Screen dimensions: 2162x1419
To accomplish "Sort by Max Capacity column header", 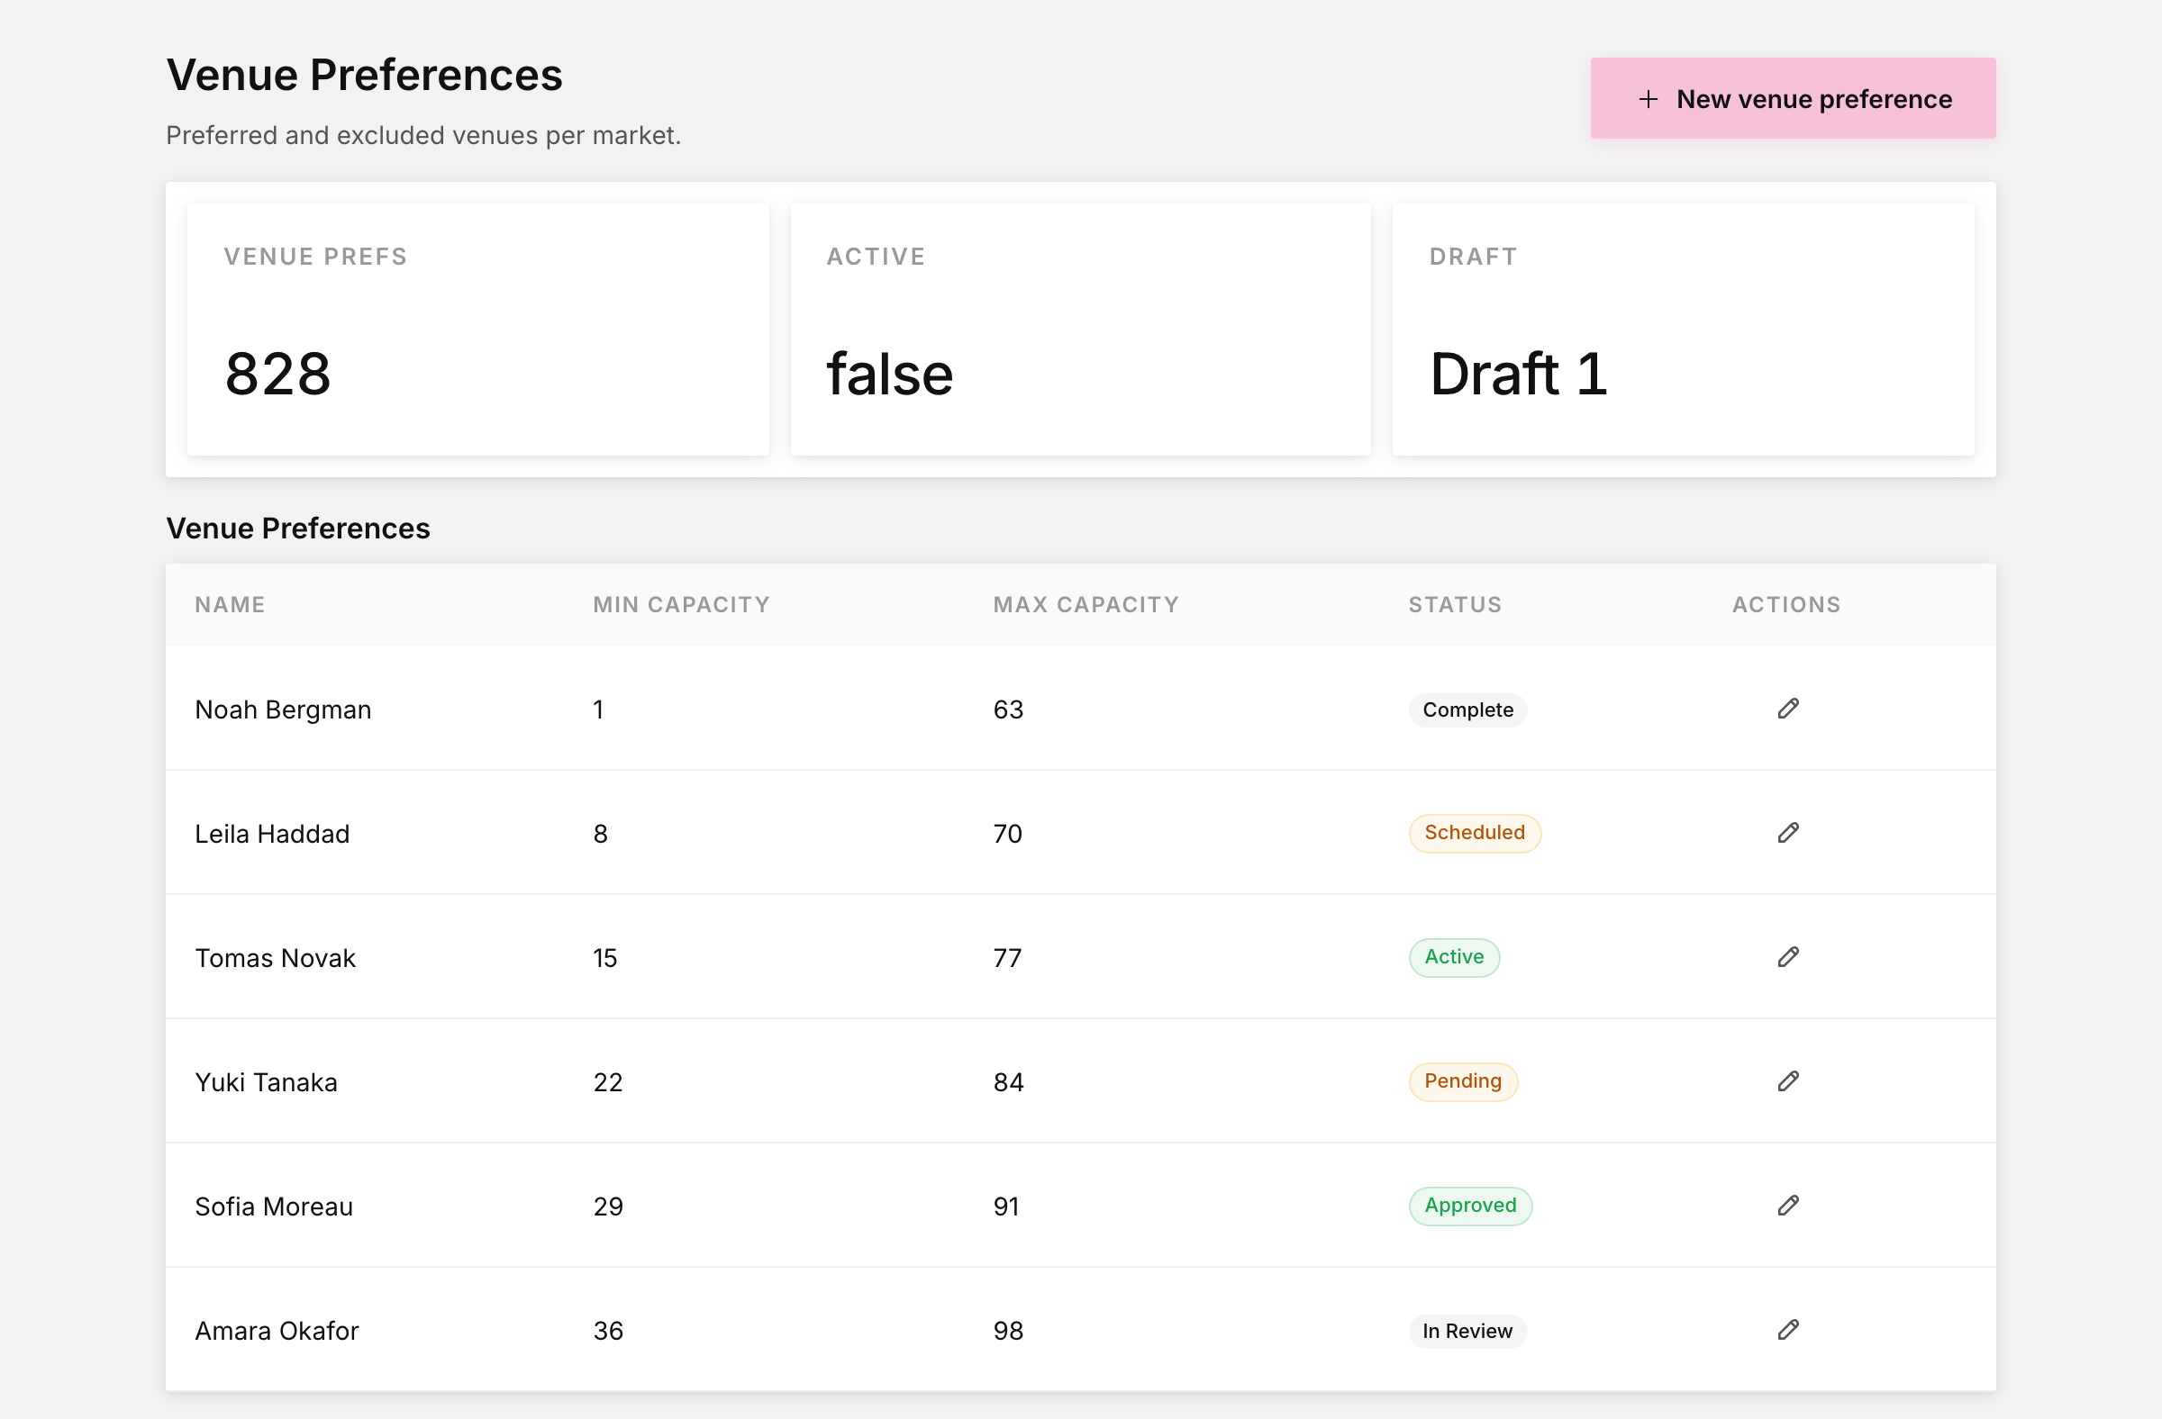I will (1086, 605).
